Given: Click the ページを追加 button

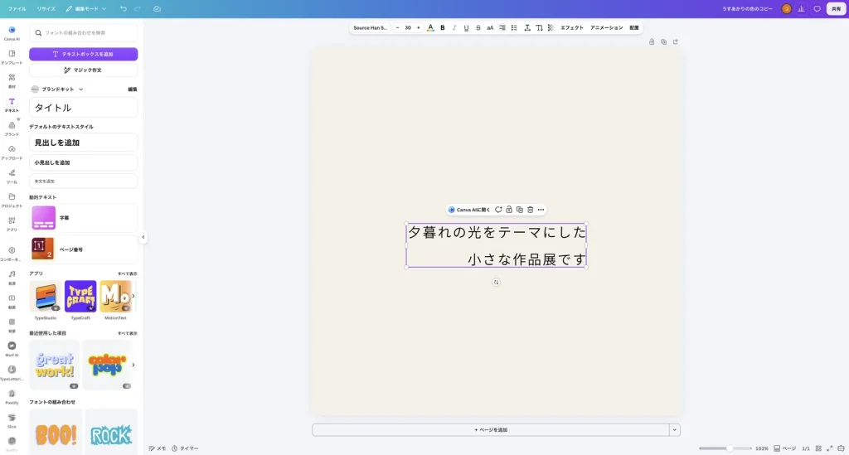Looking at the screenshot, I should [491, 430].
